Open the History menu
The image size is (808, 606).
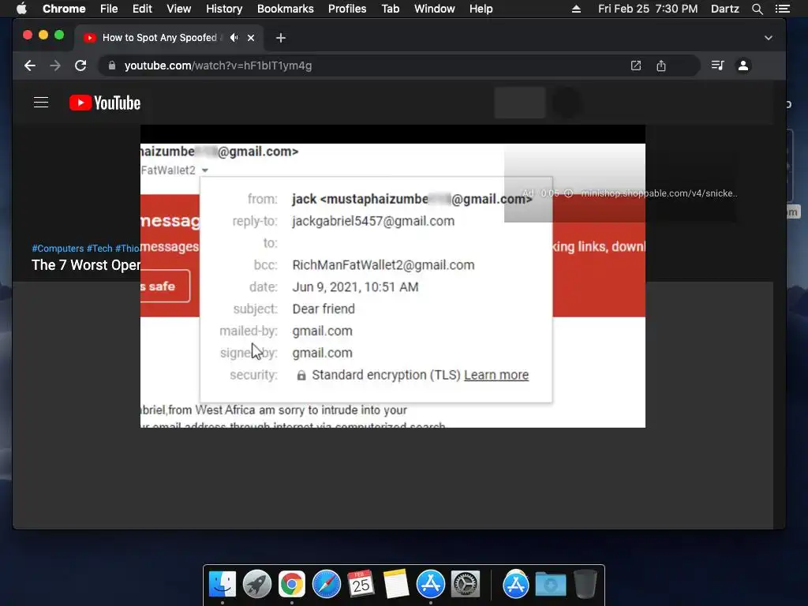tap(224, 9)
